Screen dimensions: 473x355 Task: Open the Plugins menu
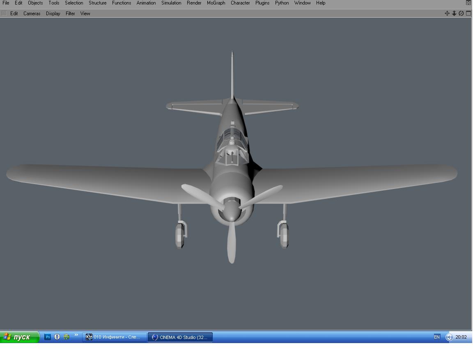point(262,3)
